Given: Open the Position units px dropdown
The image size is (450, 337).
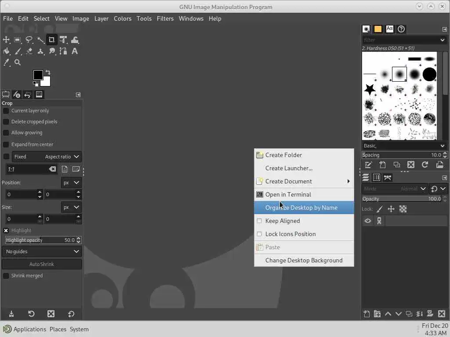Looking at the screenshot, I should tap(71, 183).
